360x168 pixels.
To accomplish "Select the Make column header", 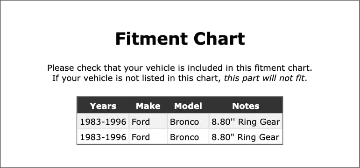I will click(x=148, y=106).
